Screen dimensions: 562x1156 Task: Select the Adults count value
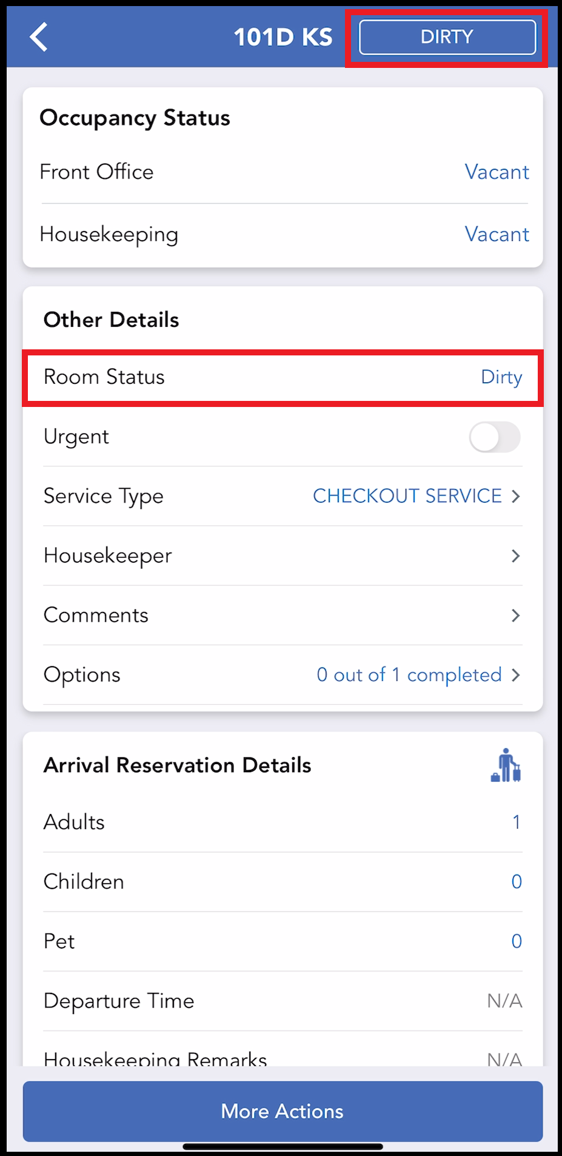(516, 822)
